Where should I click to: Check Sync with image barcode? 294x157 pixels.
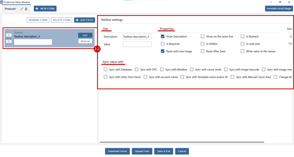pos(226,70)
